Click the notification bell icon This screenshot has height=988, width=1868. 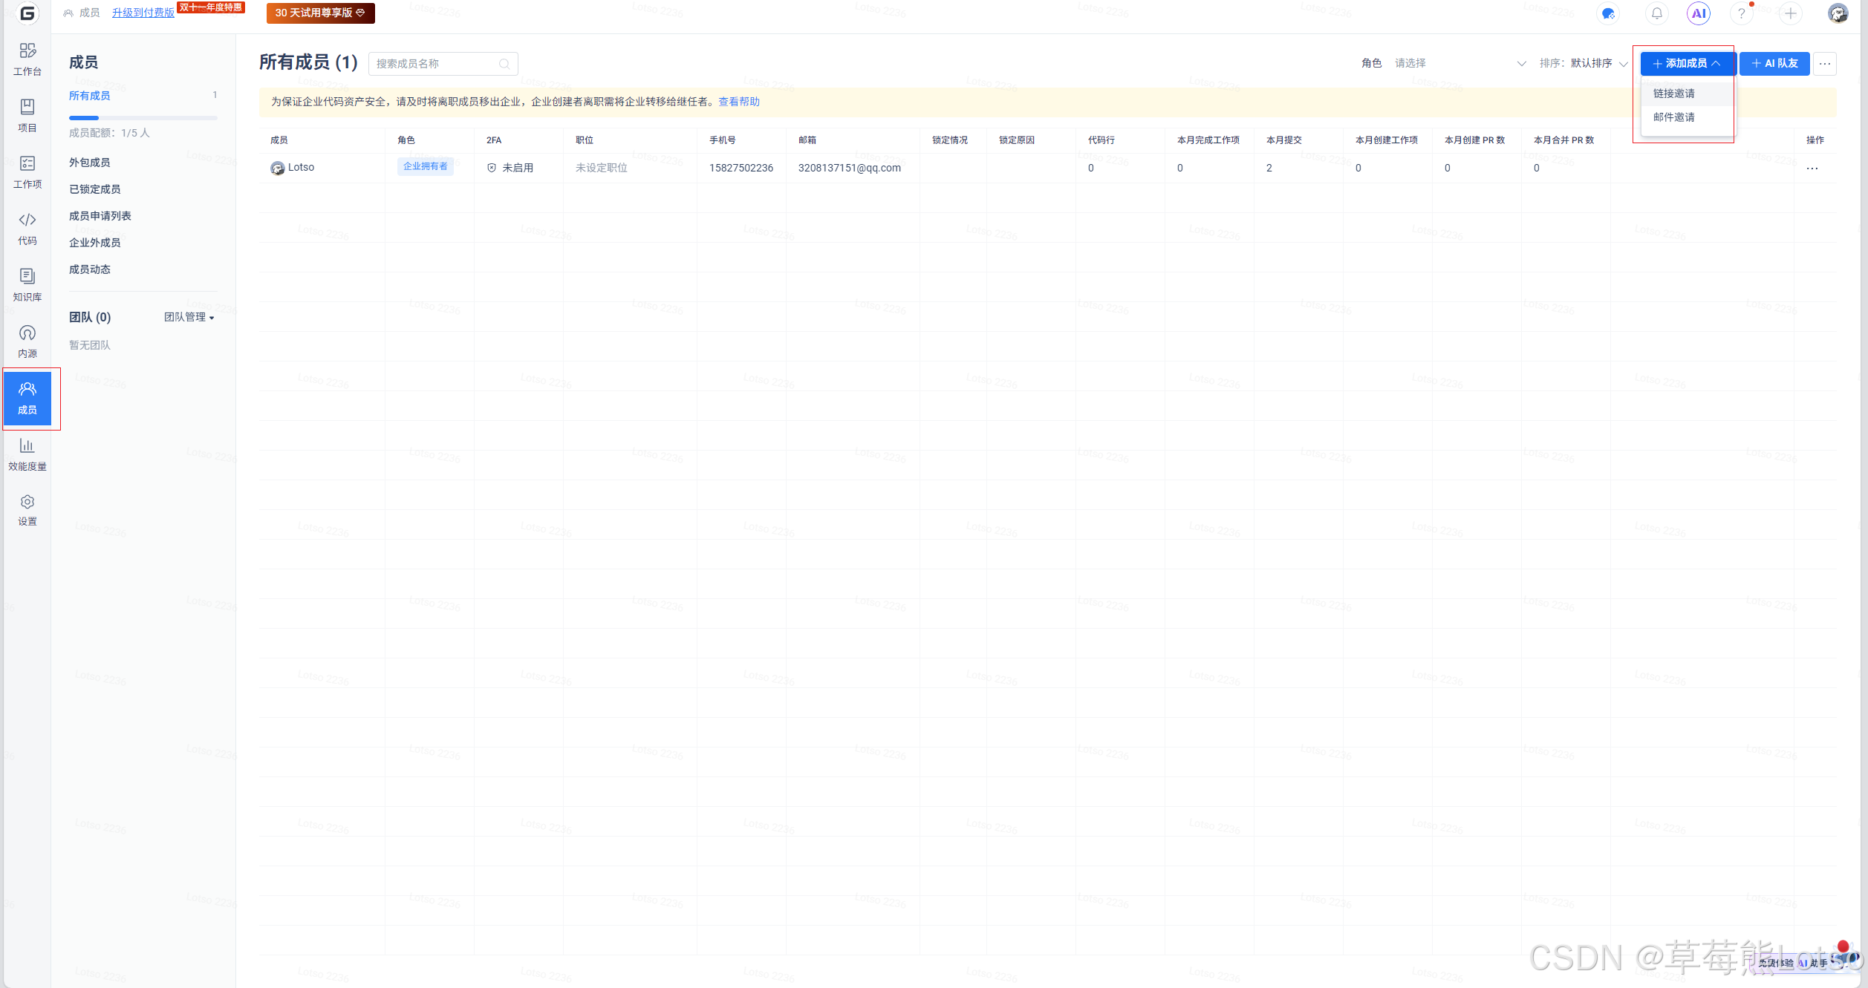(1656, 13)
